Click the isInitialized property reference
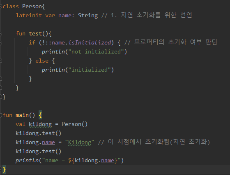The width and height of the screenshot is (230, 175). [90, 43]
